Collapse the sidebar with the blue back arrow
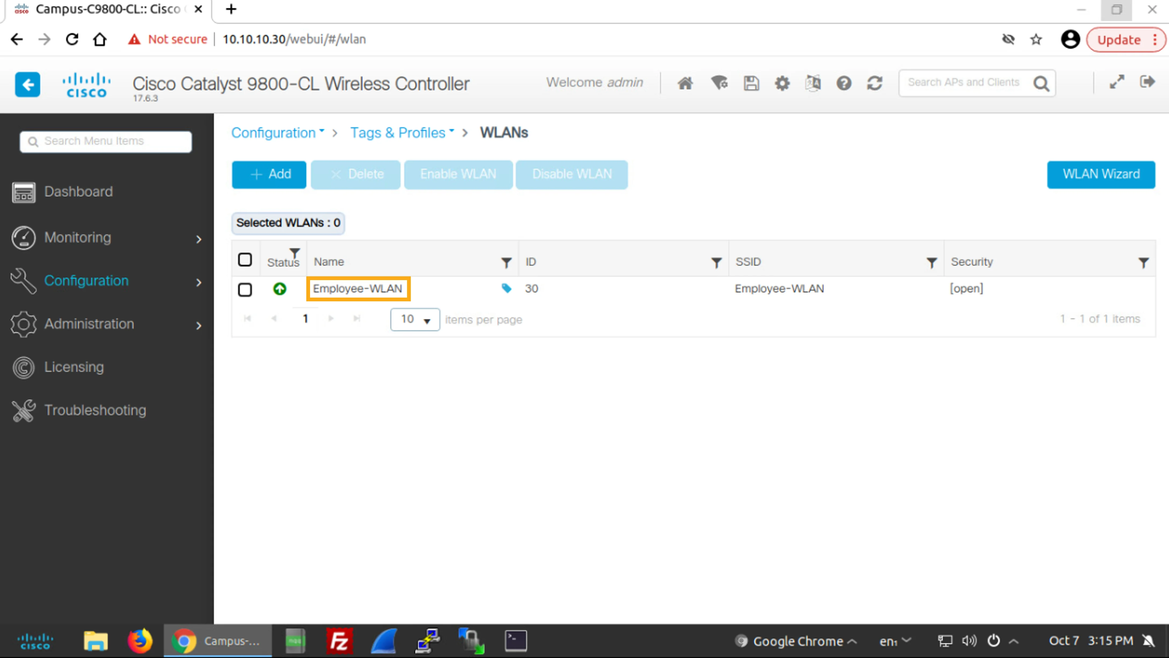This screenshot has height=658, width=1169. pos(28,84)
